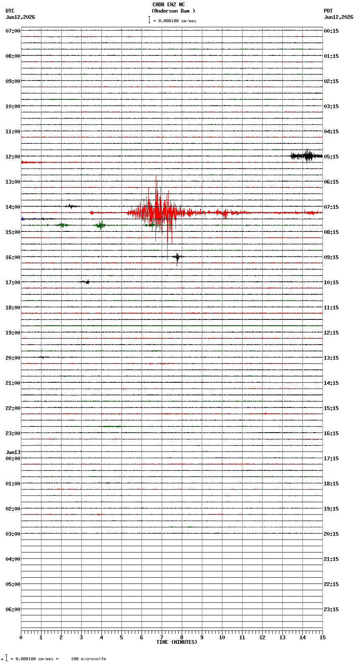Image resolution: width=356 pixels, height=664 pixels.
Task: Click the Jun12,2026 date under UTC
Action: coord(21,17)
